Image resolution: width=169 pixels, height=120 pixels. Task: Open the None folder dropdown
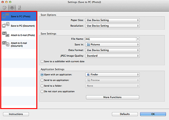(112, 86)
